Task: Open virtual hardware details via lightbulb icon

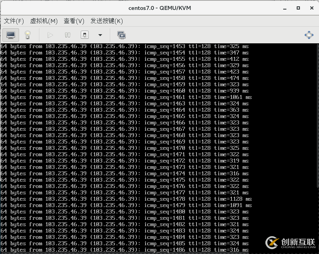Action: coord(27,35)
